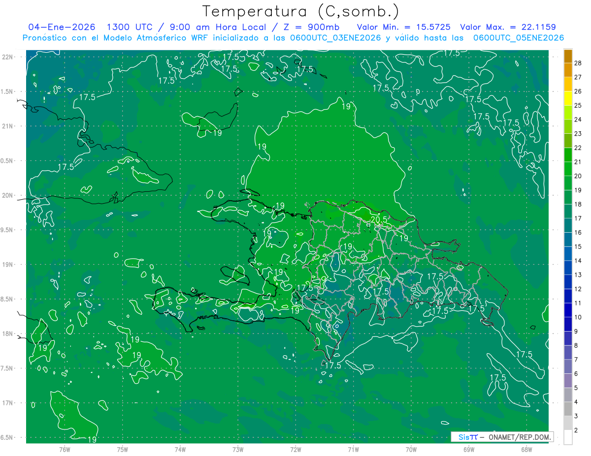This screenshot has height=456, width=591.
Task: Click the '4' label on the colour scale
Action: pos(576,402)
